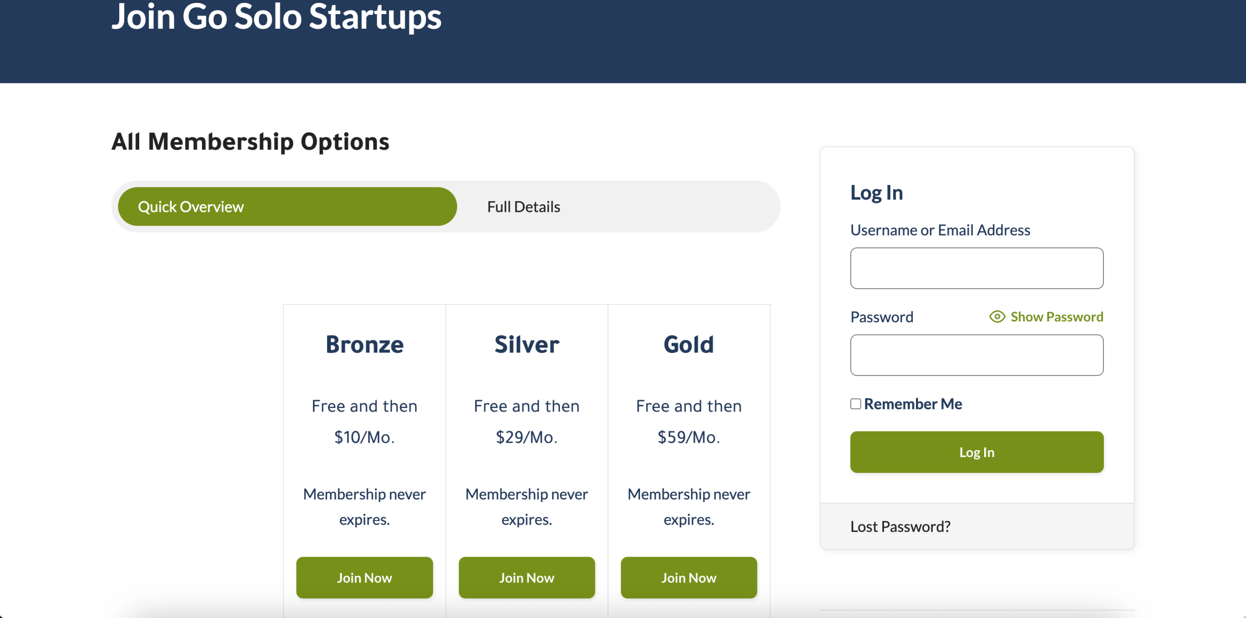Image resolution: width=1246 pixels, height=618 pixels.
Task: Switch to the Quick Overview tab
Action: click(287, 206)
